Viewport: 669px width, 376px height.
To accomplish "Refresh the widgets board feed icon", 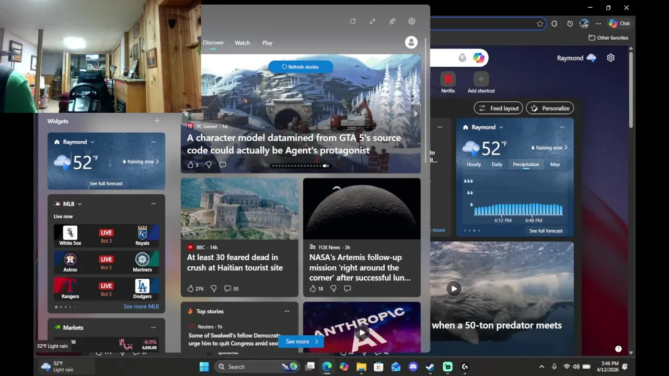I will coord(353,21).
